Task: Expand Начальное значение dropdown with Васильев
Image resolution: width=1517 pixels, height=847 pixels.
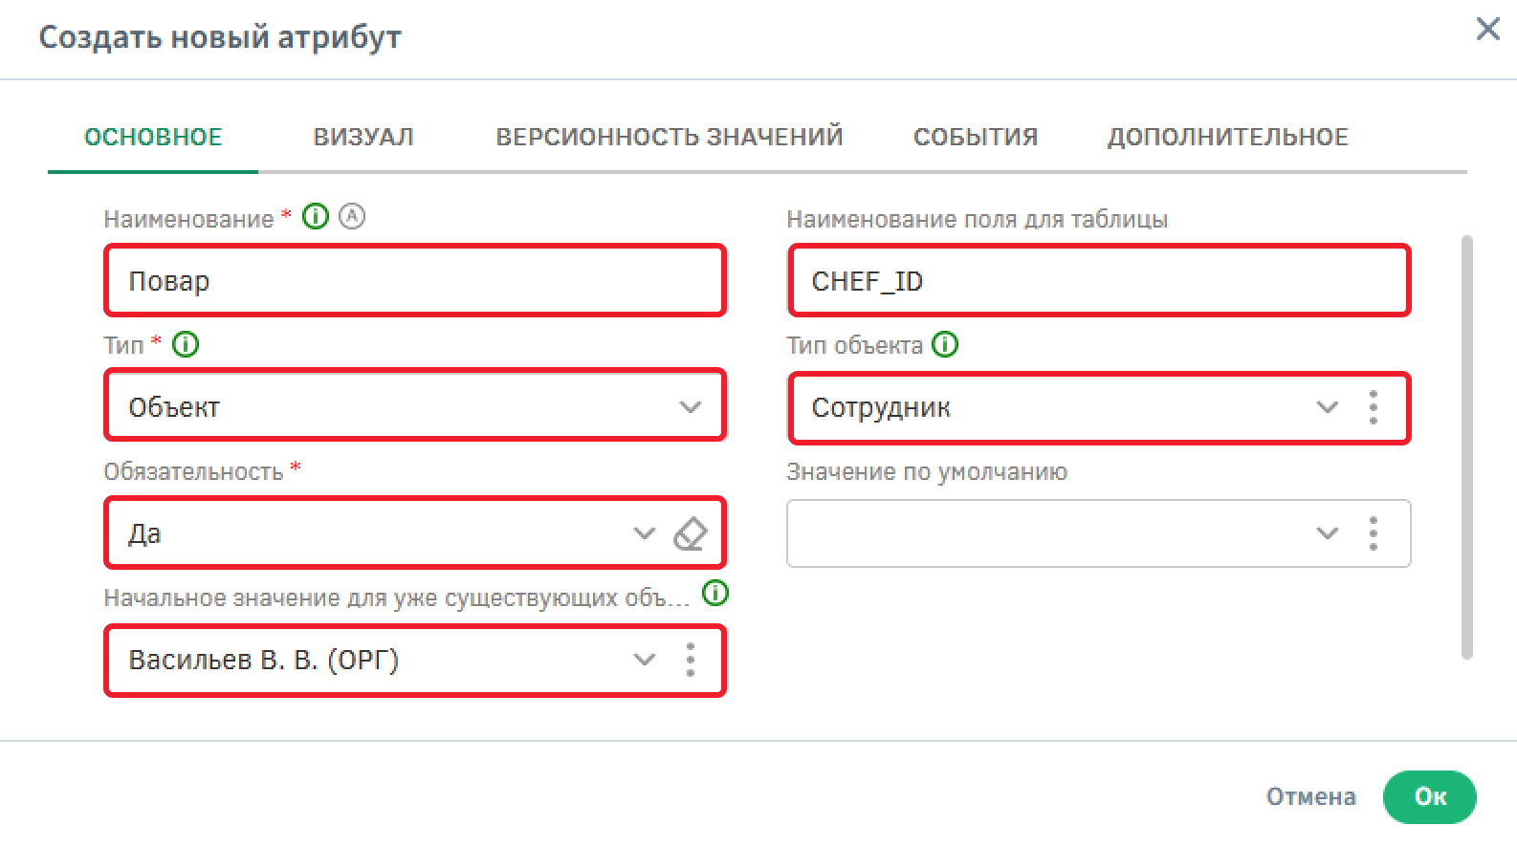Action: pos(645,660)
